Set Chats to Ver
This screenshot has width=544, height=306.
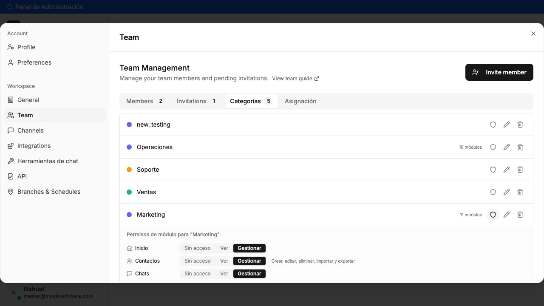(224, 274)
